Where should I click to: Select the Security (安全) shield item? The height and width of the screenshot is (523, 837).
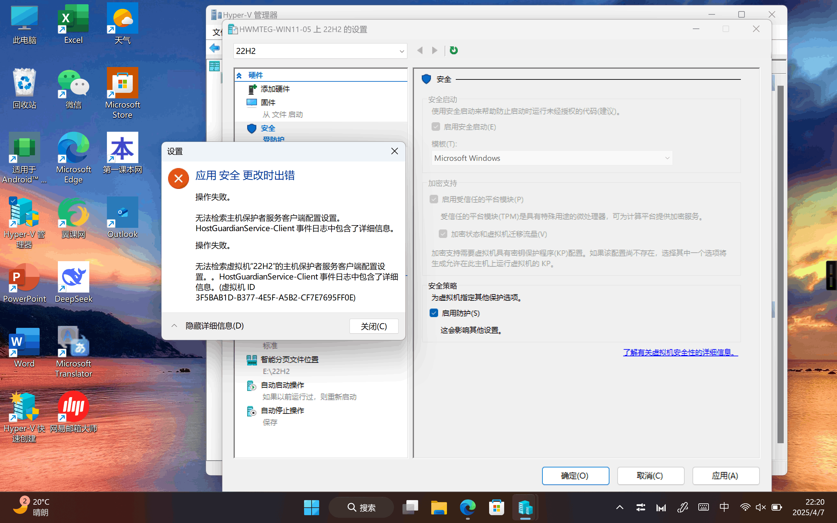tap(267, 128)
